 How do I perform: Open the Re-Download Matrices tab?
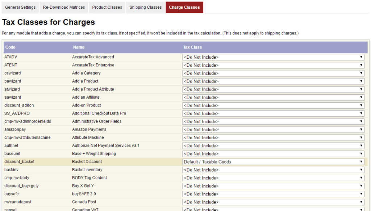pyautogui.click(x=63, y=7)
